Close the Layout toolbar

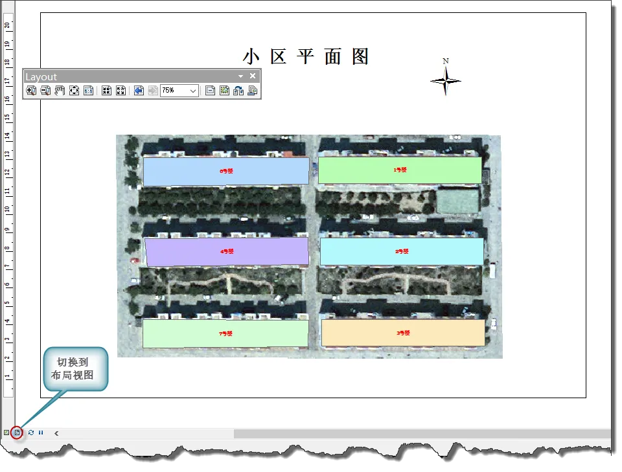253,76
